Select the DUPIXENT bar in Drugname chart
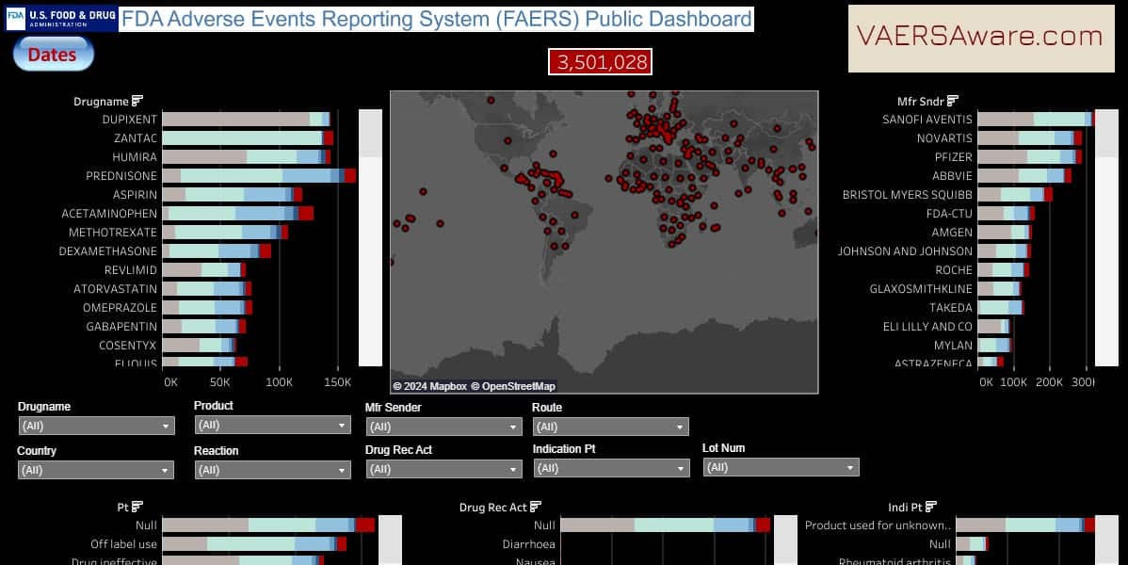The width and height of the screenshot is (1128, 565). pos(246,120)
